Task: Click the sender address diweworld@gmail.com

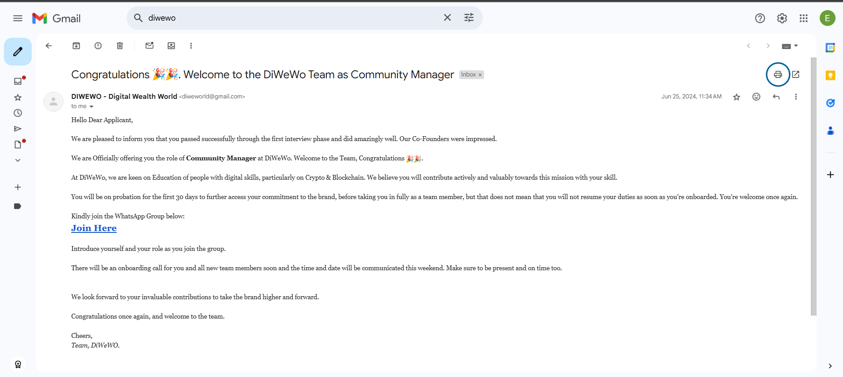Action: (212, 97)
